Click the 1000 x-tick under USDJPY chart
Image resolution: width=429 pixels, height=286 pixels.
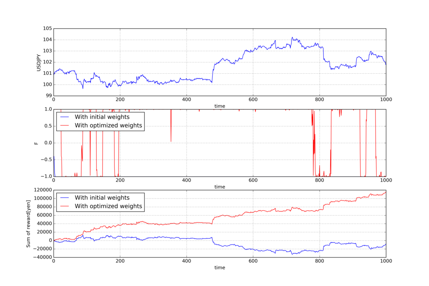(386, 100)
